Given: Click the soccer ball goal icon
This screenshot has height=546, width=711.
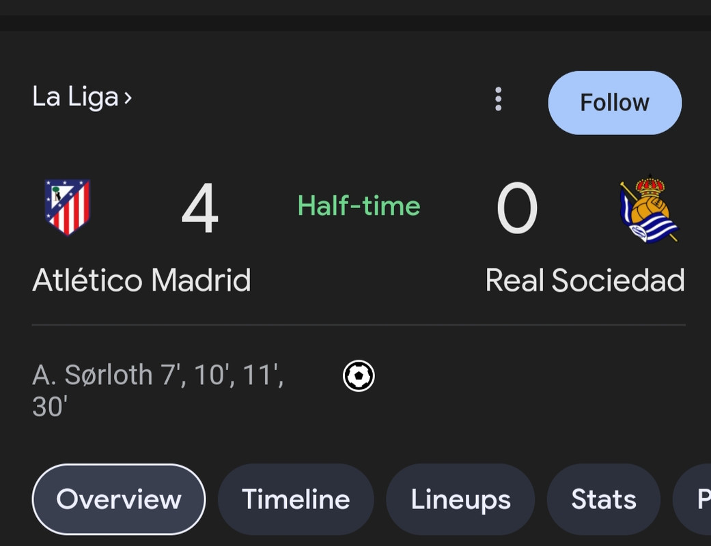Looking at the screenshot, I should [x=359, y=375].
